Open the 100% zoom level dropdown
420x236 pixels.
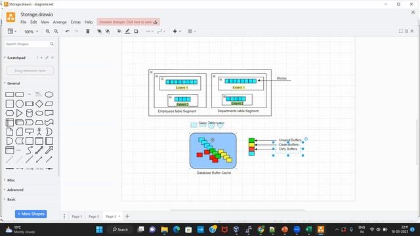(x=31, y=31)
